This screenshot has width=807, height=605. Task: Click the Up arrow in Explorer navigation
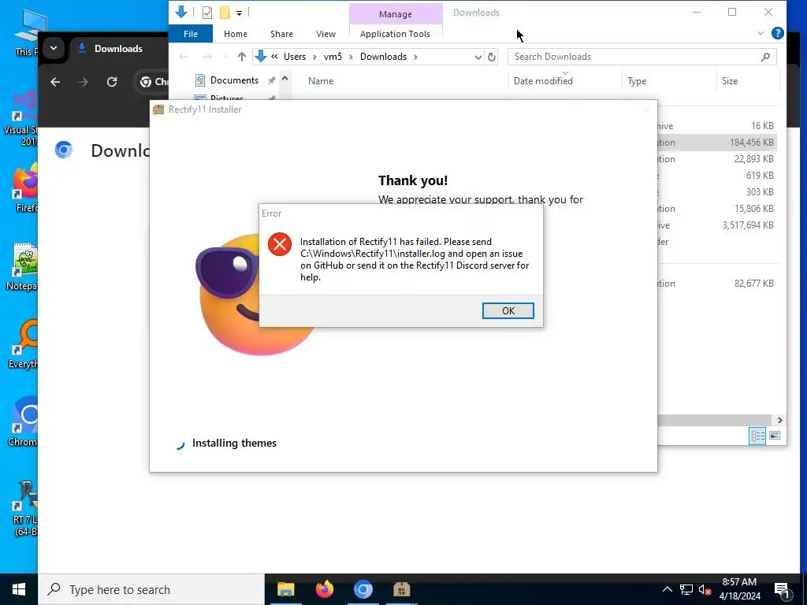241,57
